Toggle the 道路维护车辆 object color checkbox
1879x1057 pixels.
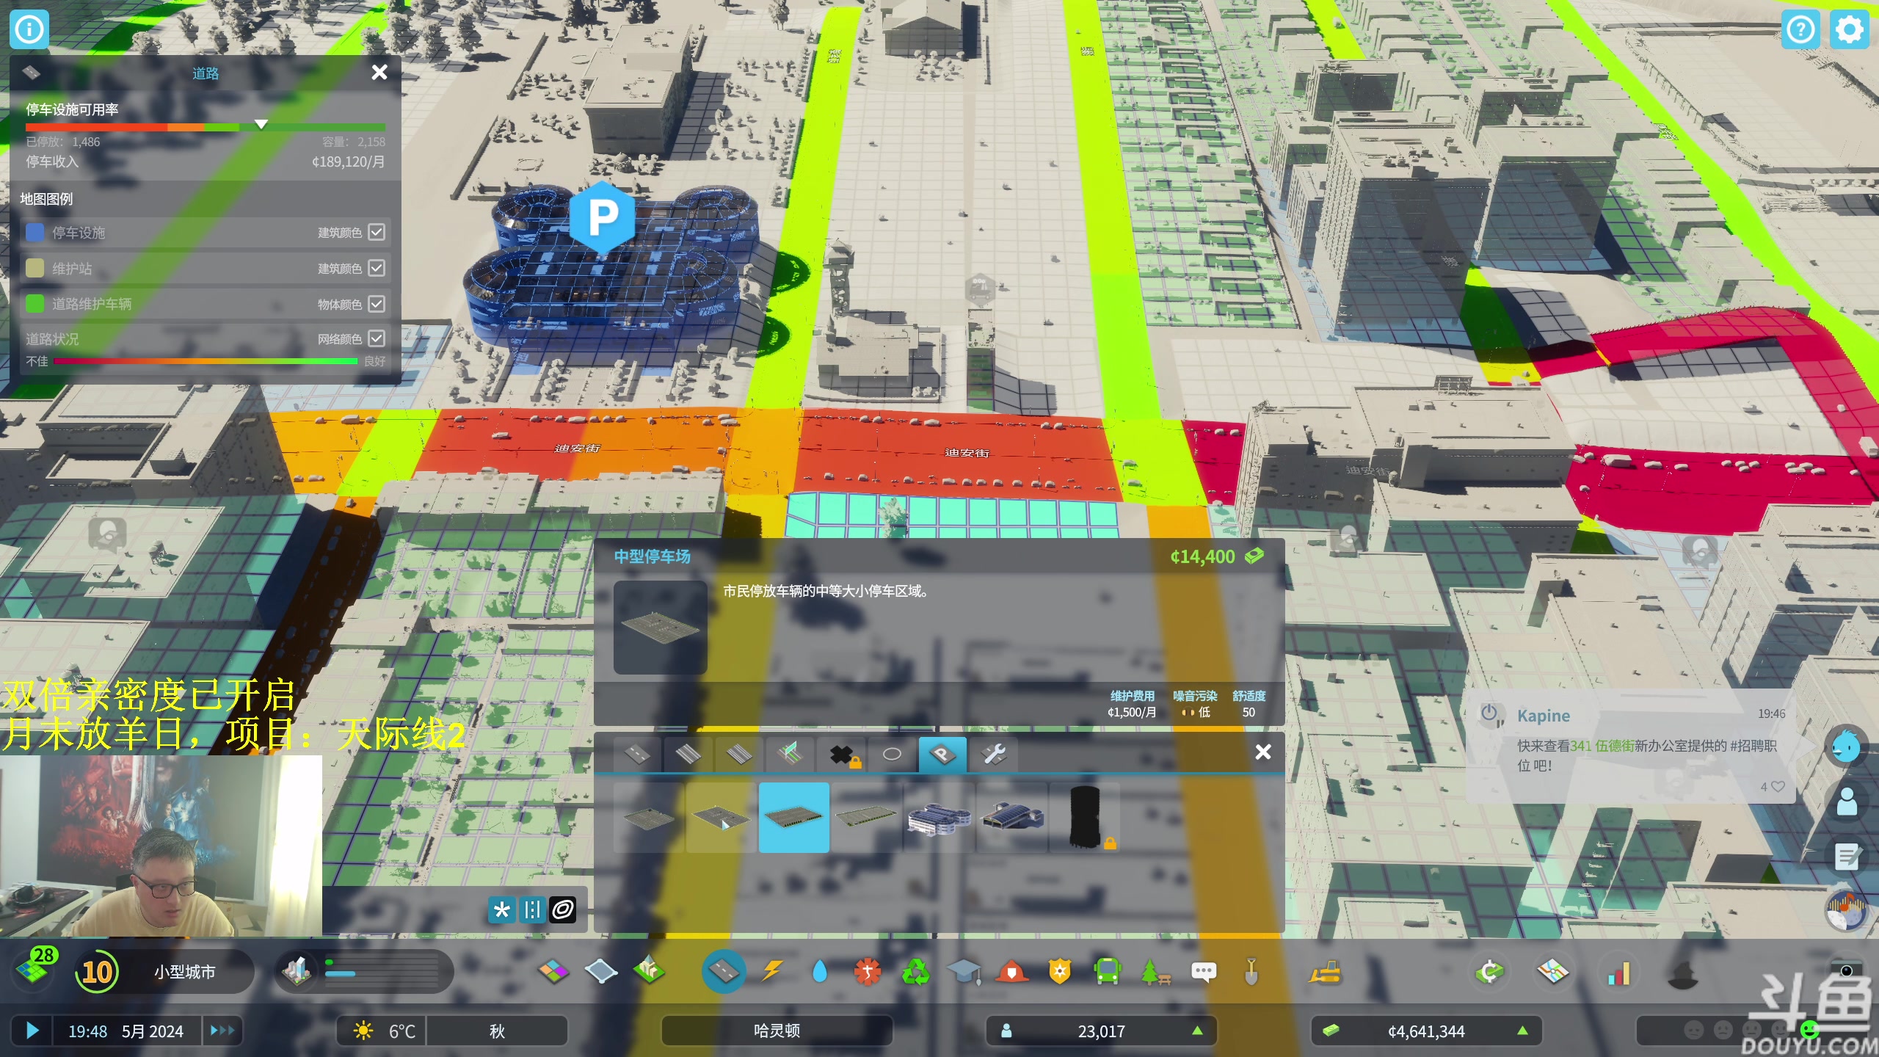pyautogui.click(x=377, y=303)
